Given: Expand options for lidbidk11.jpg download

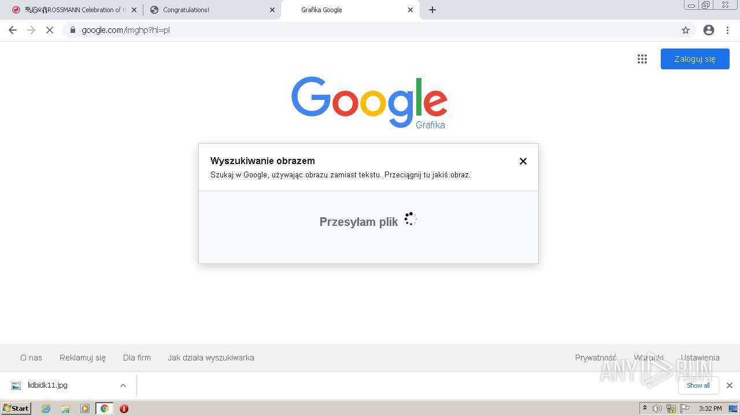Looking at the screenshot, I should pyautogui.click(x=123, y=385).
